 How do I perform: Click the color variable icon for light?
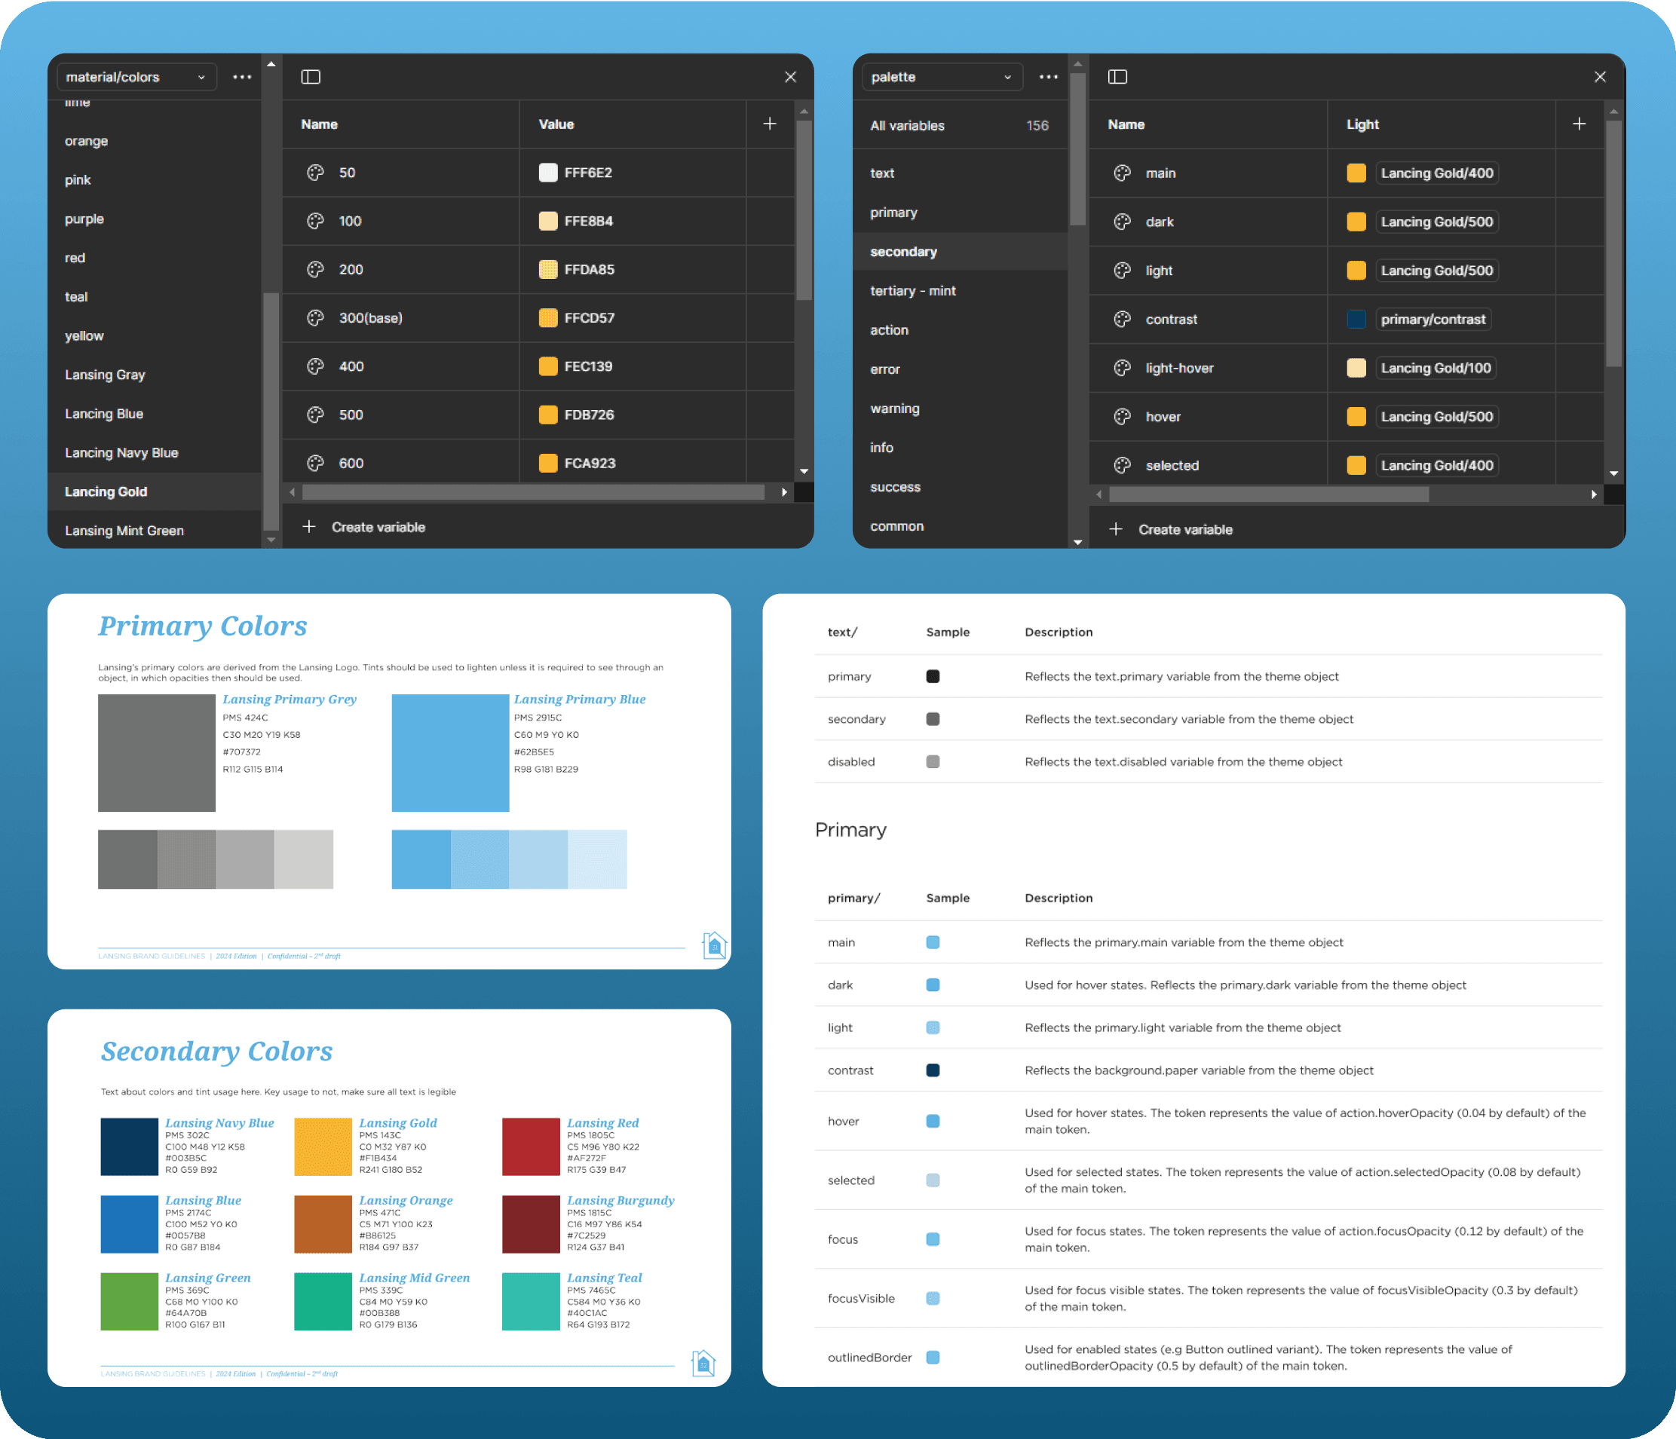[x=1122, y=270]
